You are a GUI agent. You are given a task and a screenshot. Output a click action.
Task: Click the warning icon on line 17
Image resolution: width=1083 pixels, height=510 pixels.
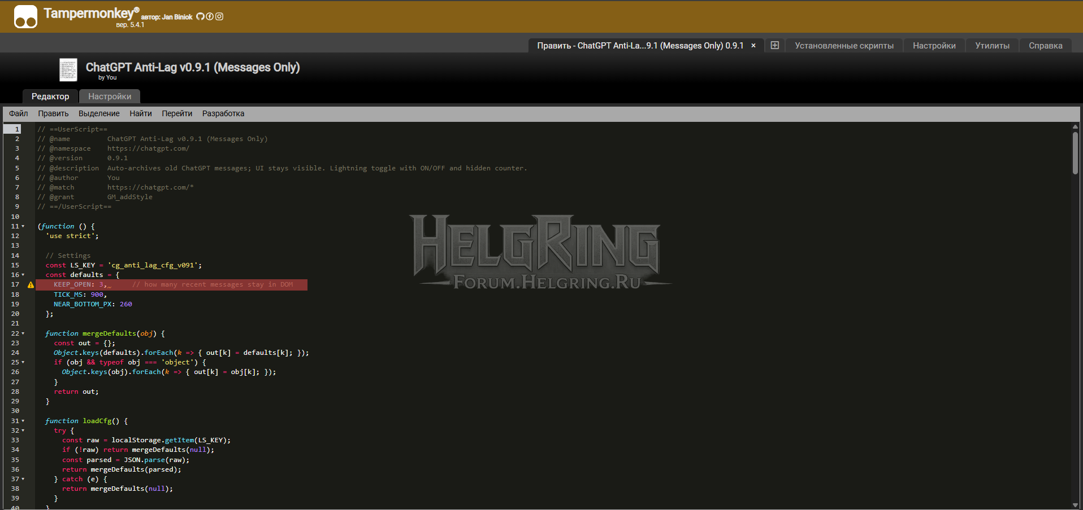click(31, 285)
